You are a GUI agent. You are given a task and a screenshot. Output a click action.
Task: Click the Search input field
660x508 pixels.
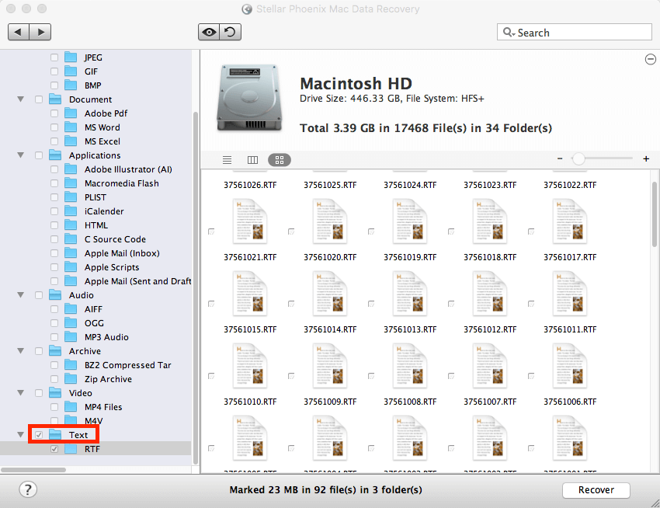click(574, 33)
